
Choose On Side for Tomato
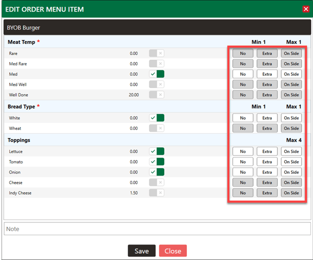(291, 162)
